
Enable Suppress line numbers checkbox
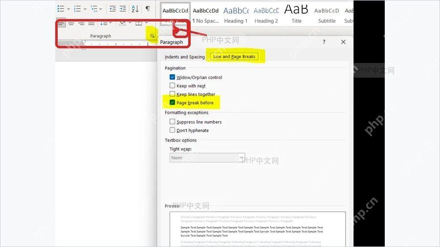[172, 122]
